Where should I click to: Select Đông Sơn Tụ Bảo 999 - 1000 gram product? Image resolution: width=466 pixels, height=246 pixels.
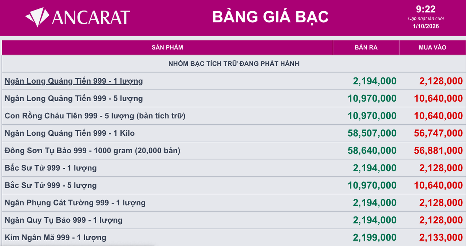[92, 151]
